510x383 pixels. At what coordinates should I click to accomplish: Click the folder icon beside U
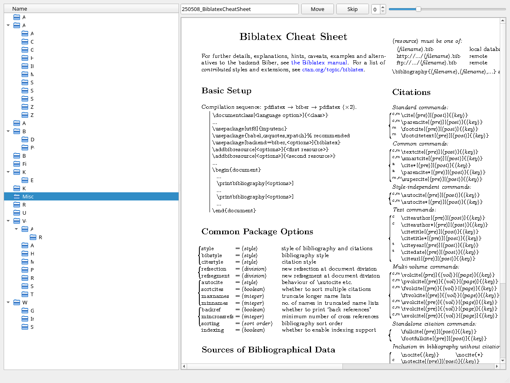point(17,213)
